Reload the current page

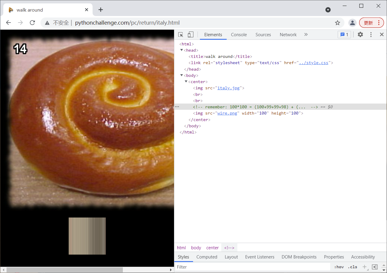click(32, 23)
